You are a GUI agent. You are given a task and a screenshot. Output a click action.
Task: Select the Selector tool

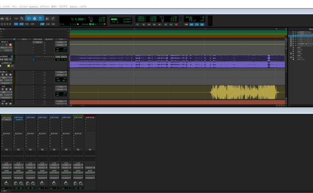pos(35,19)
